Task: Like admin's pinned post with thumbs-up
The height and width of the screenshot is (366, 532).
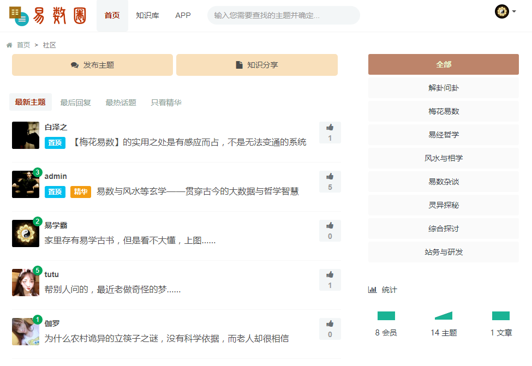Action: pyautogui.click(x=330, y=177)
